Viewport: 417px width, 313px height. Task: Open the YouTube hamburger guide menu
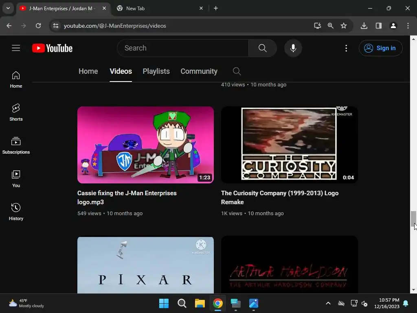pyautogui.click(x=16, y=48)
